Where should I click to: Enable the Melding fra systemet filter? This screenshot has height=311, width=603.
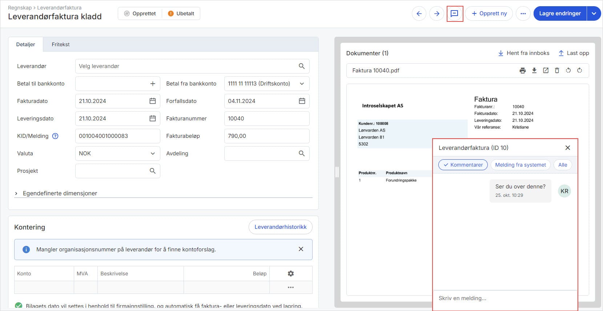point(520,165)
